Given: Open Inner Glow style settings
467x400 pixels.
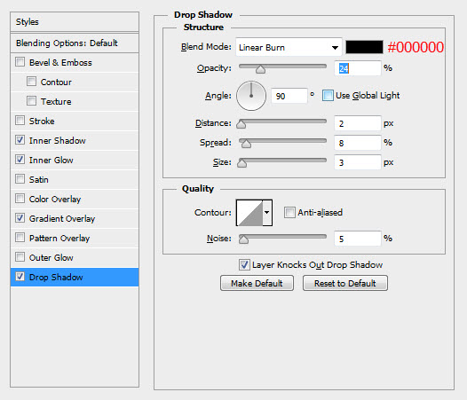Looking at the screenshot, I should (75, 160).
